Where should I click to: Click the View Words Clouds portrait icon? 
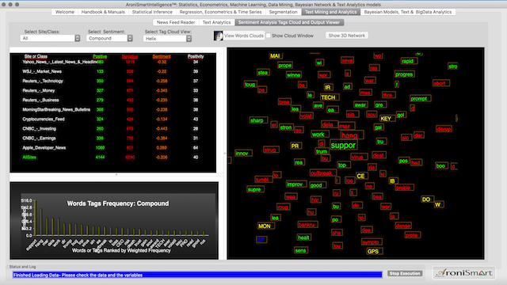point(219,36)
